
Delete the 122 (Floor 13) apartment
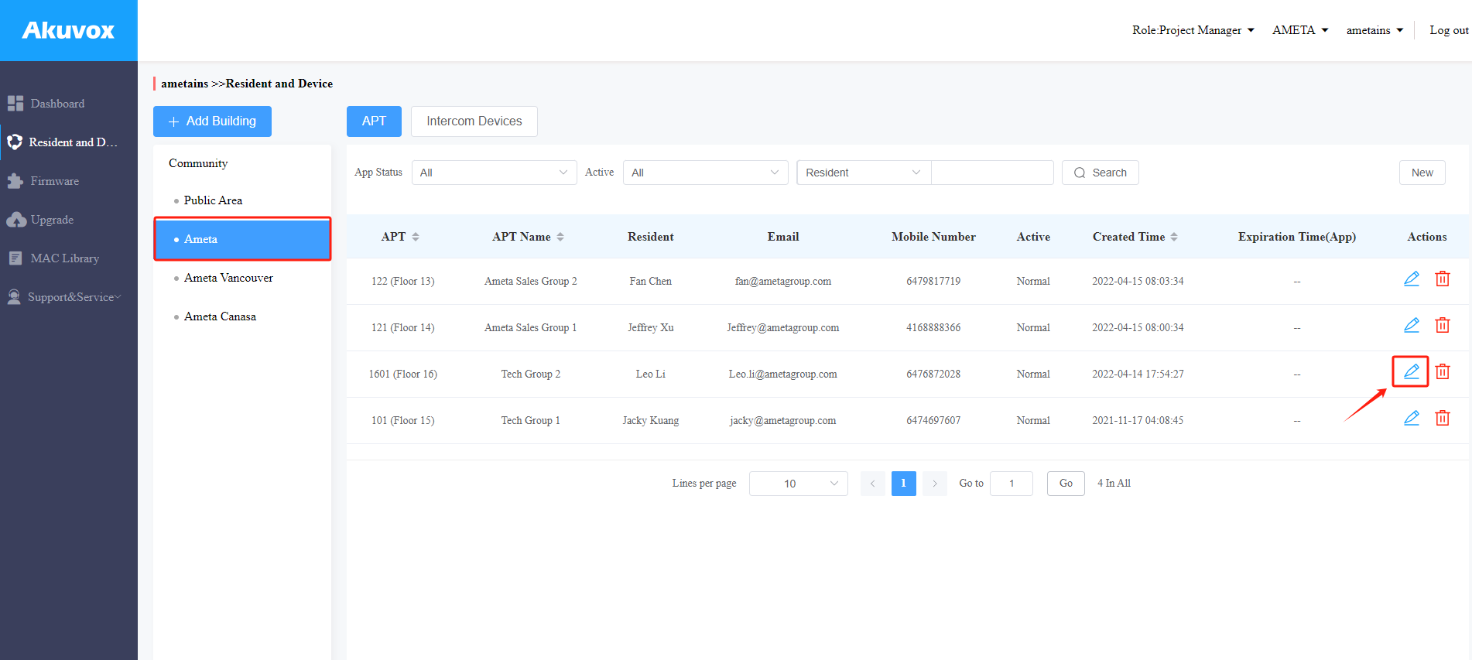[1443, 279]
